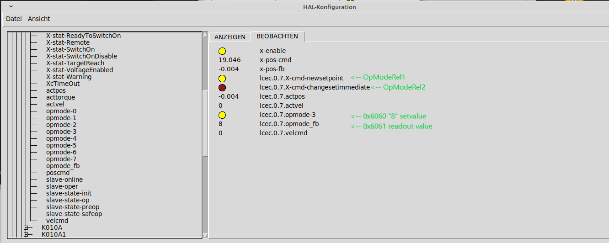609x243 pixels.
Task: Click the x-pos-cmd watch label
Action: tap(275, 60)
